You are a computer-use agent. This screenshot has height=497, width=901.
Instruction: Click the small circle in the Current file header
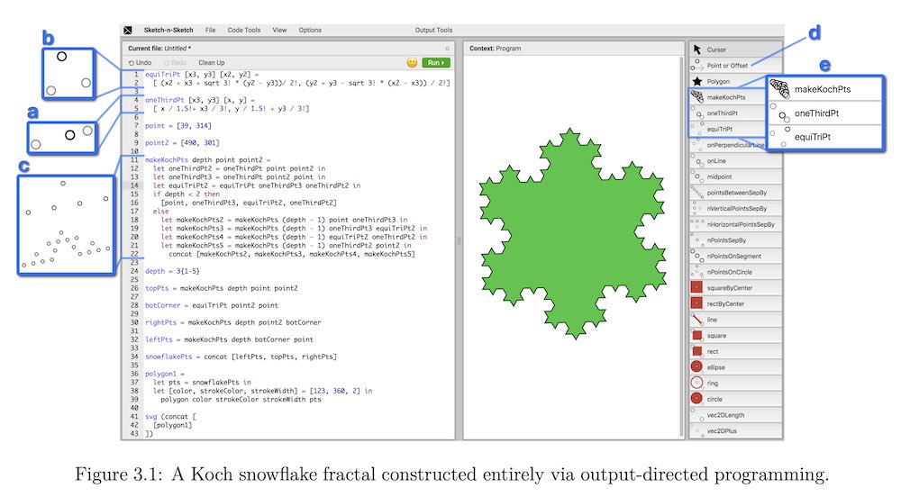(447, 48)
